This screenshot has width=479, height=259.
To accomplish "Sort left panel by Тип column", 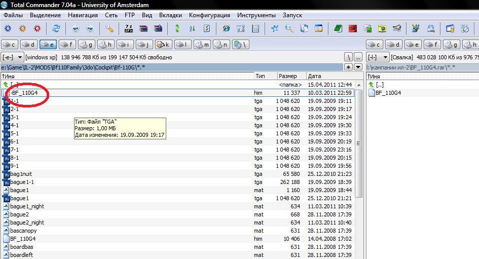I will click(x=266, y=76).
